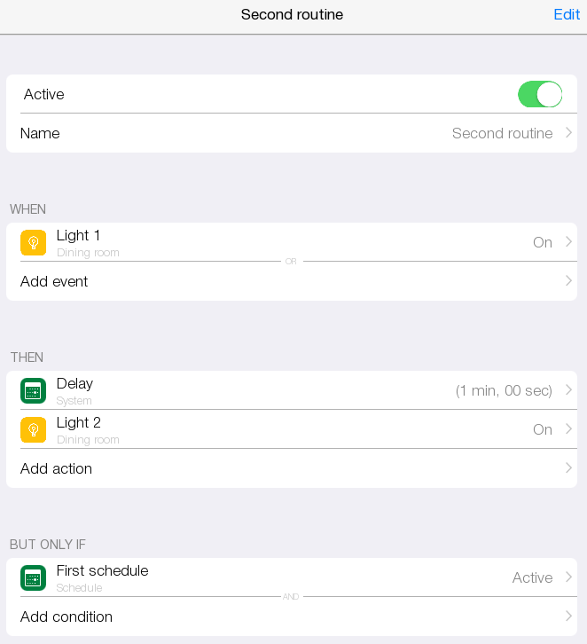The height and width of the screenshot is (644, 587).
Task: Change the delay duration value
Action: point(504,390)
